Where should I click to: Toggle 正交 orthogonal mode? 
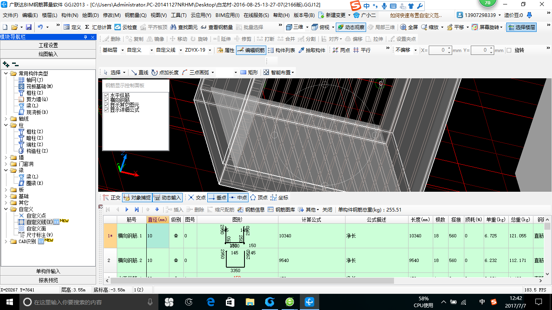[x=112, y=197]
